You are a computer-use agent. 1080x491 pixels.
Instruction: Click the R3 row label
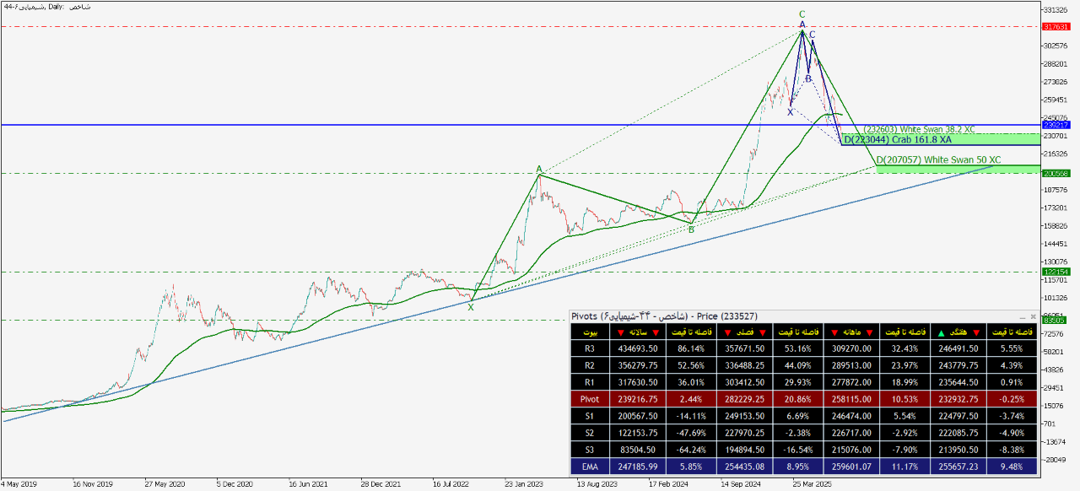pos(589,348)
